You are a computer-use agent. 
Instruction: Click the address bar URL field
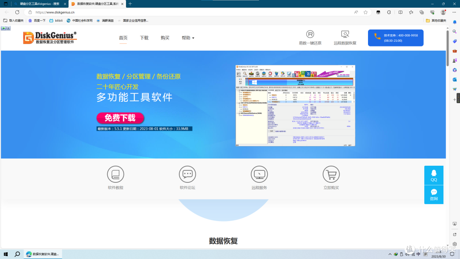tap(170, 12)
